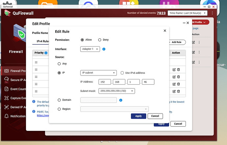Open the Subnet mask dropdown
The image size is (227, 145).
(x=117, y=91)
